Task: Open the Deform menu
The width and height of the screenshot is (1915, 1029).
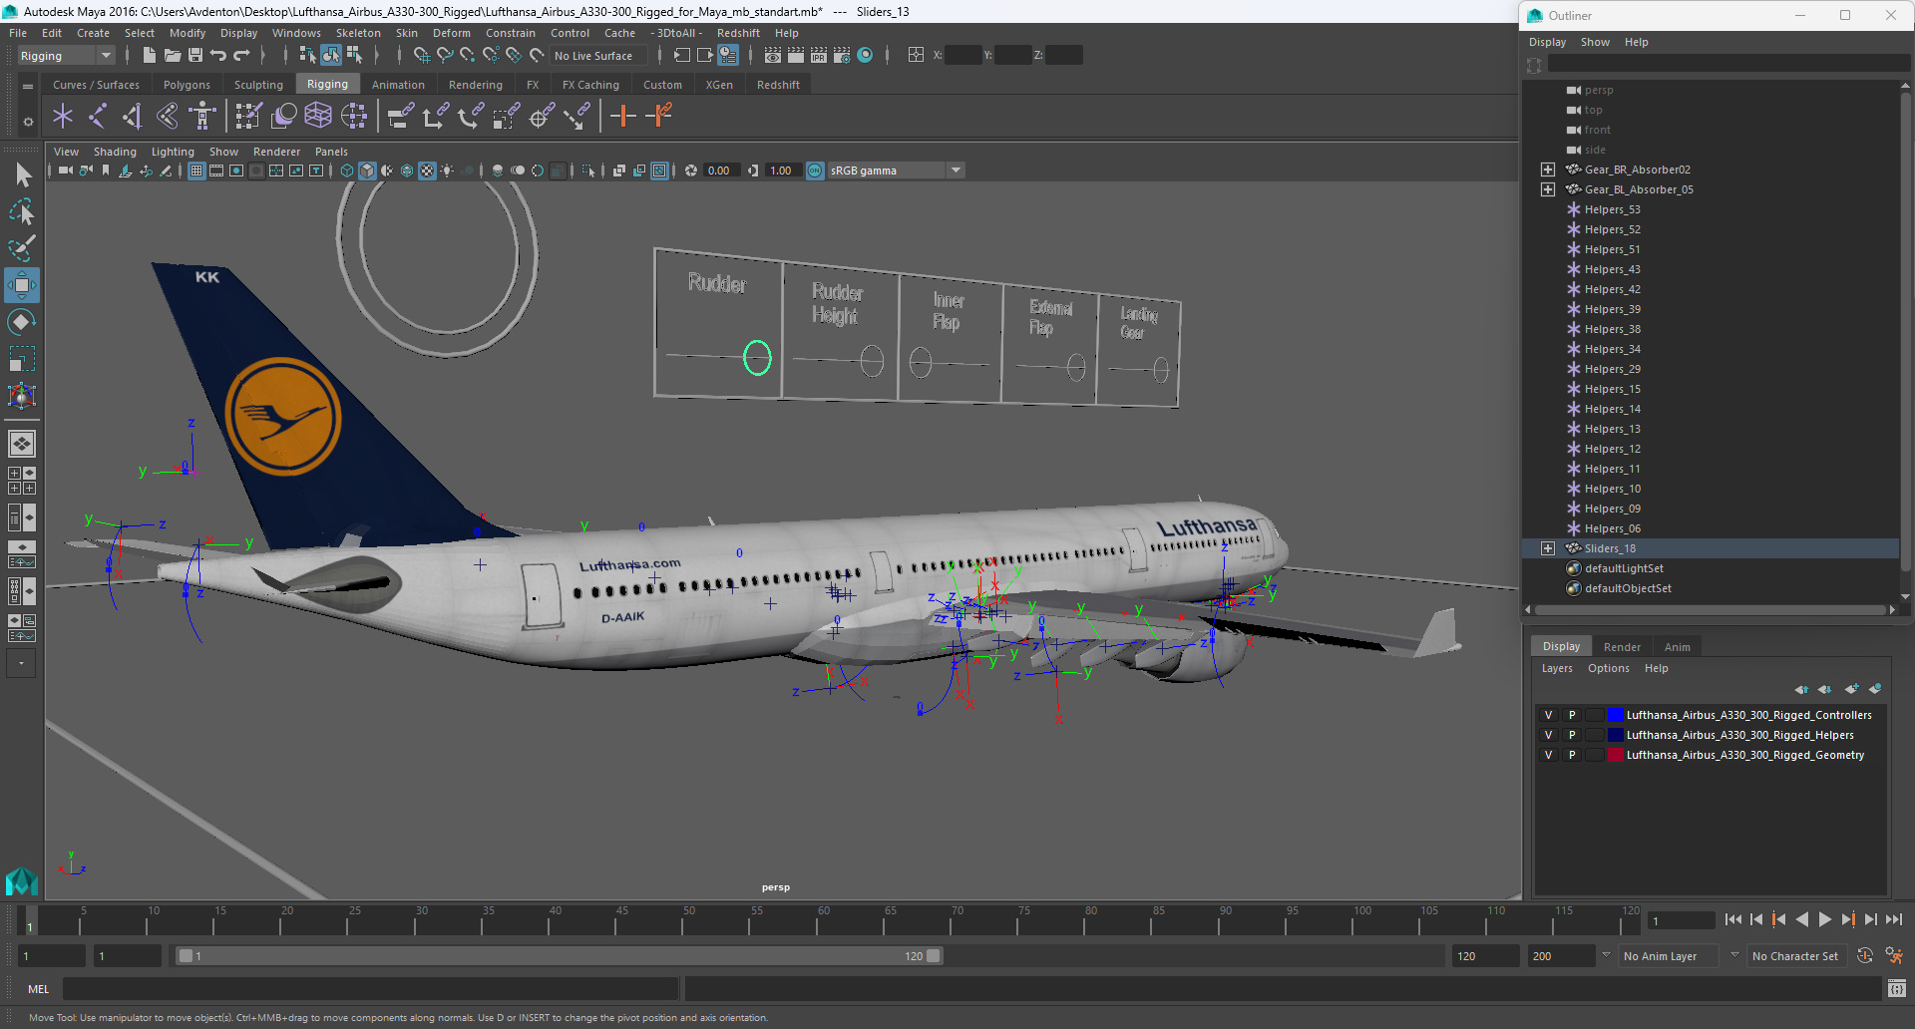Action: [x=451, y=33]
